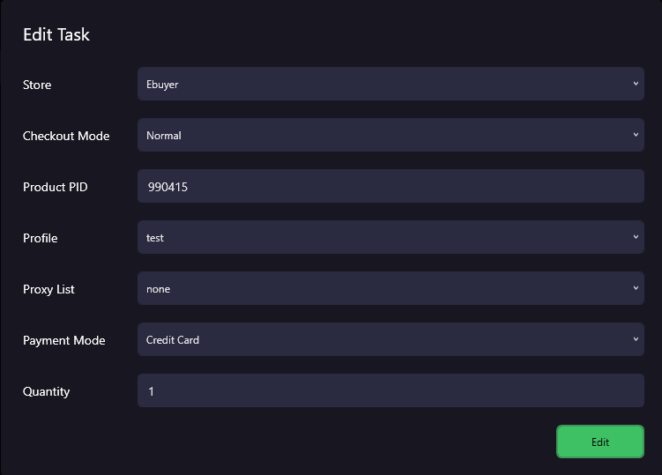Focus the Product PID field containing 990415
The width and height of the screenshot is (662, 475).
pyautogui.click(x=391, y=187)
